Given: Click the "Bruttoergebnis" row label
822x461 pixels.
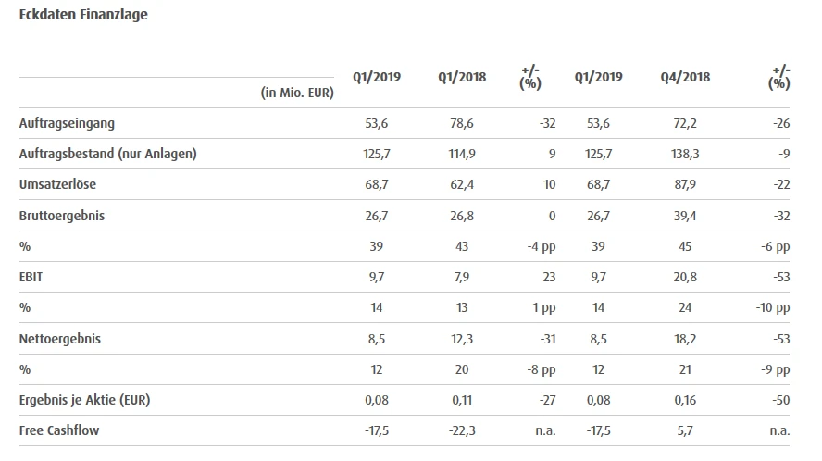Looking at the screenshot, I should pos(63,216).
